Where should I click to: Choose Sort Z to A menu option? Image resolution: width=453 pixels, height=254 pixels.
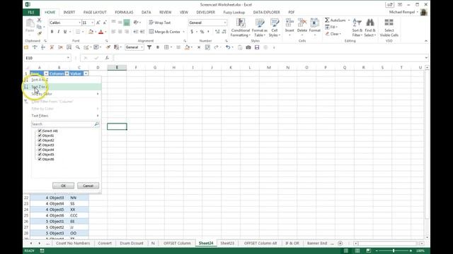pos(62,87)
